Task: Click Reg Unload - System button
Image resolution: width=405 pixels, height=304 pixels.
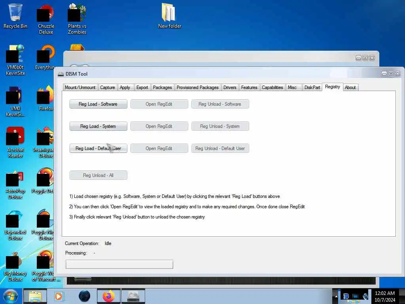Action: 220,126
